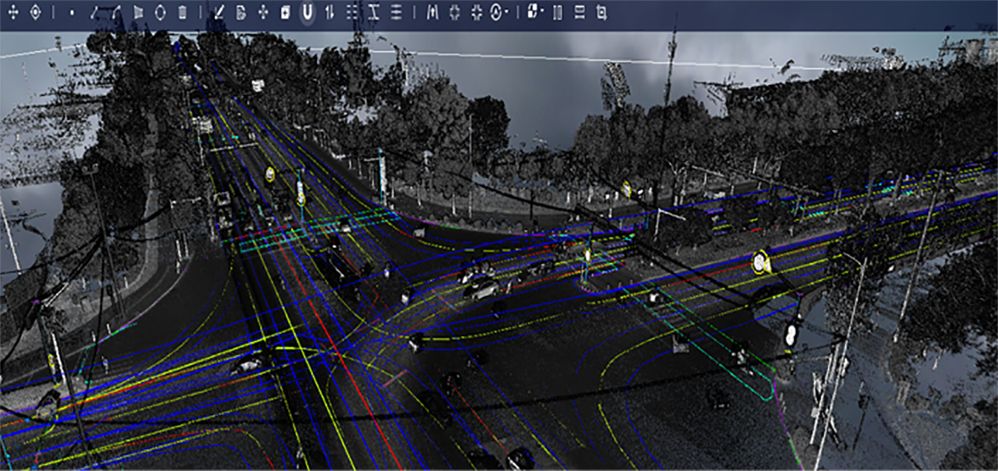Choose the curved line drawing tool
This screenshot has height=471, width=998.
pos(115,12)
